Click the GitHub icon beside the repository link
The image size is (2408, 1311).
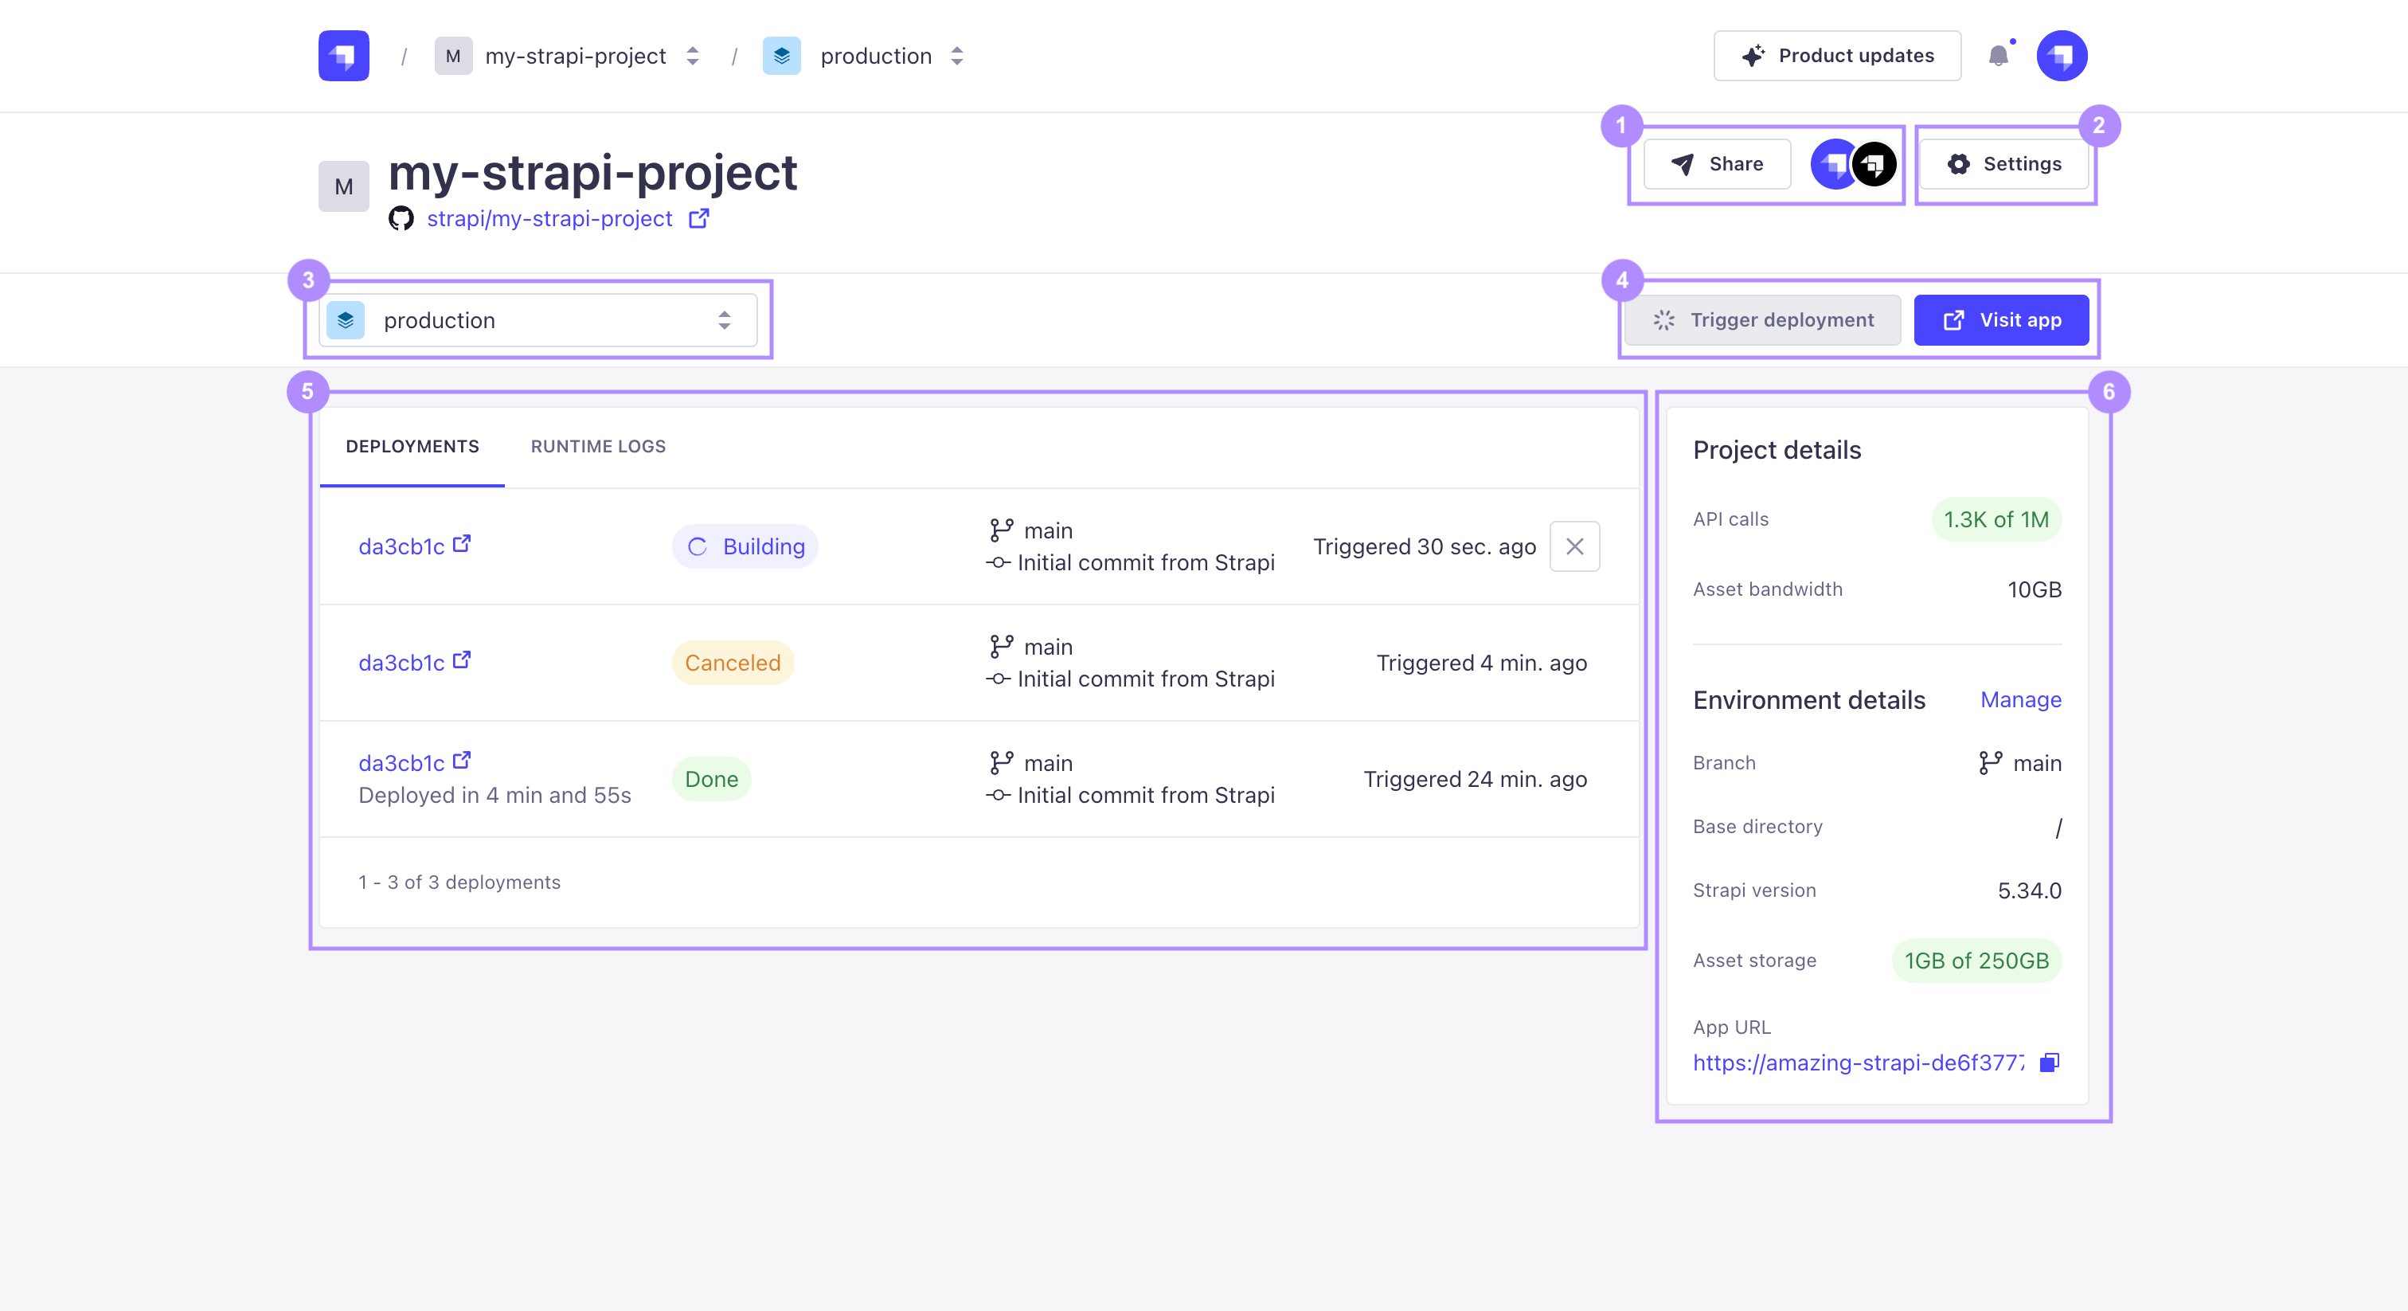coord(401,218)
